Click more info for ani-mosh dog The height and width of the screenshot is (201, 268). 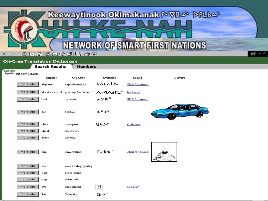(x=28, y=180)
